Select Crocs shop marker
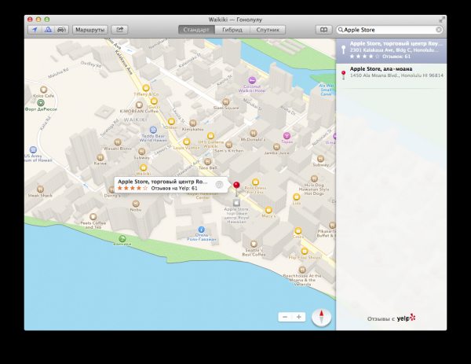 298,230
